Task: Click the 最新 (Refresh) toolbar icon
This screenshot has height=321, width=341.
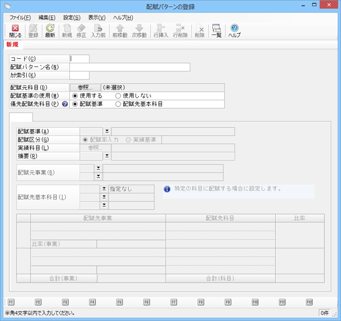Action: tap(50, 31)
